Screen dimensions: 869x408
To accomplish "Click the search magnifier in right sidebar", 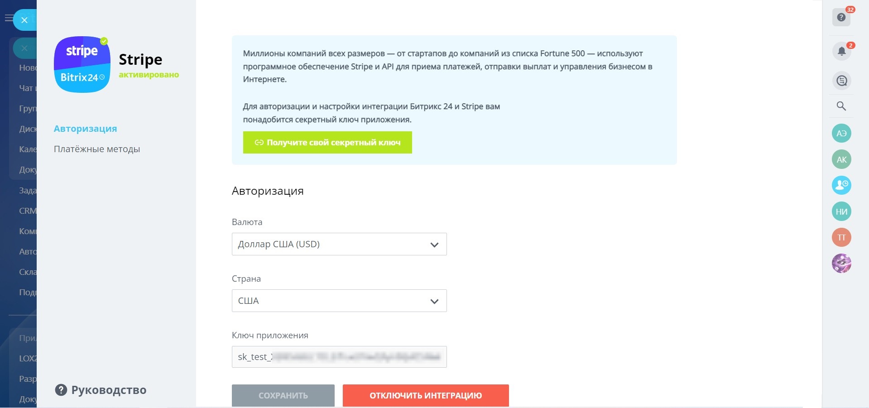I will pyautogui.click(x=841, y=106).
